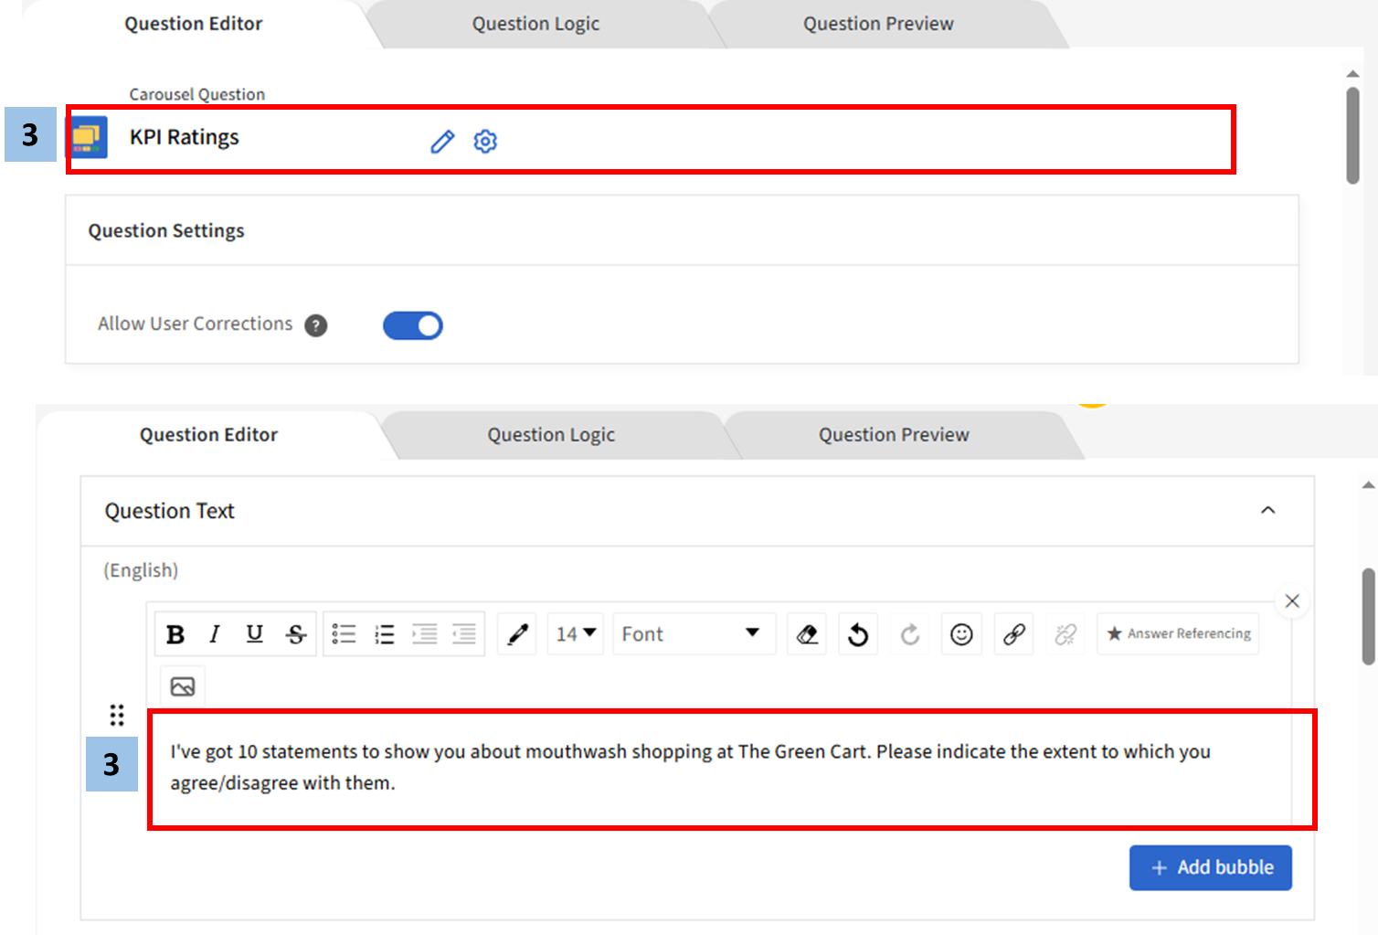Switch to Question Logic tab above KPI Ratings
This screenshot has width=1378, height=935.
click(535, 24)
